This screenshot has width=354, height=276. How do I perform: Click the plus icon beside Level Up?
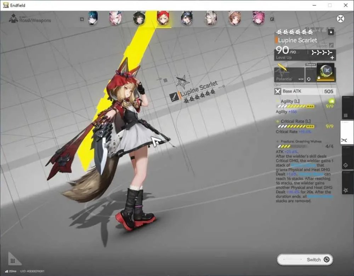[332, 58]
